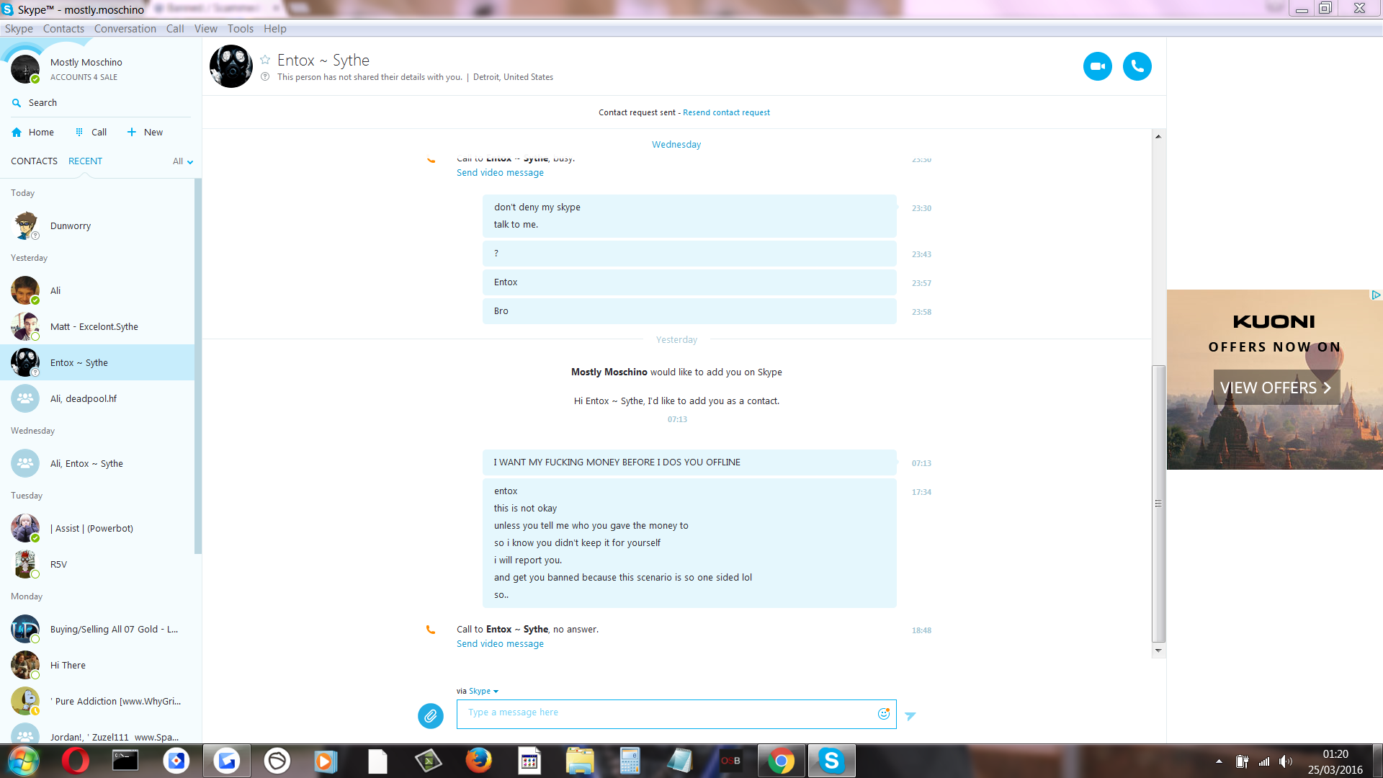Toggle favorite star for Entox ~ Sythe
The width and height of the screenshot is (1383, 778).
(265, 60)
